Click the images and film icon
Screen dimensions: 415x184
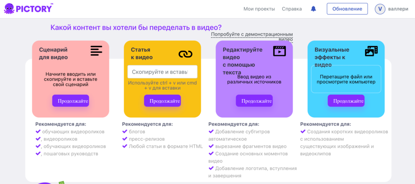pyautogui.click(x=371, y=51)
